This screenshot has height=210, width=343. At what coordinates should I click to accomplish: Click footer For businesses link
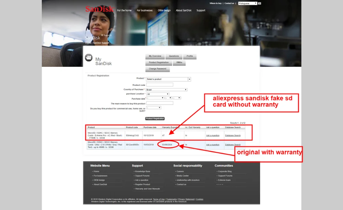100,176
